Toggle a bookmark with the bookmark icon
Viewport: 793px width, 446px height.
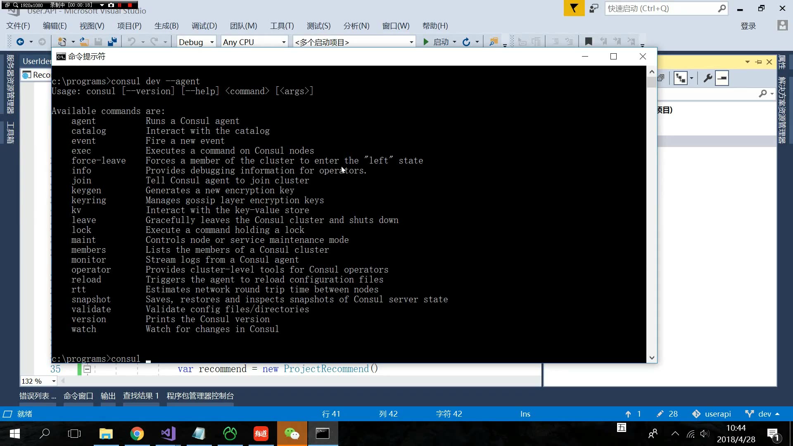[589, 41]
